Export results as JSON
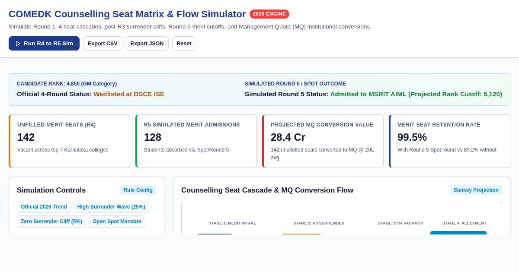The height and width of the screenshot is (272, 519). (x=147, y=44)
